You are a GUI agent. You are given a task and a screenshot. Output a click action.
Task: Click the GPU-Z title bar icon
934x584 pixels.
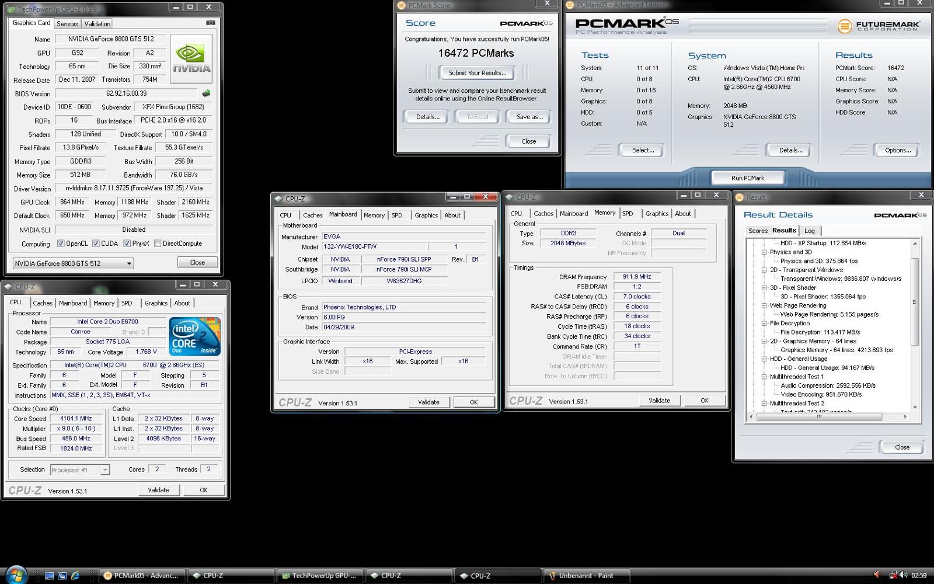[12, 9]
